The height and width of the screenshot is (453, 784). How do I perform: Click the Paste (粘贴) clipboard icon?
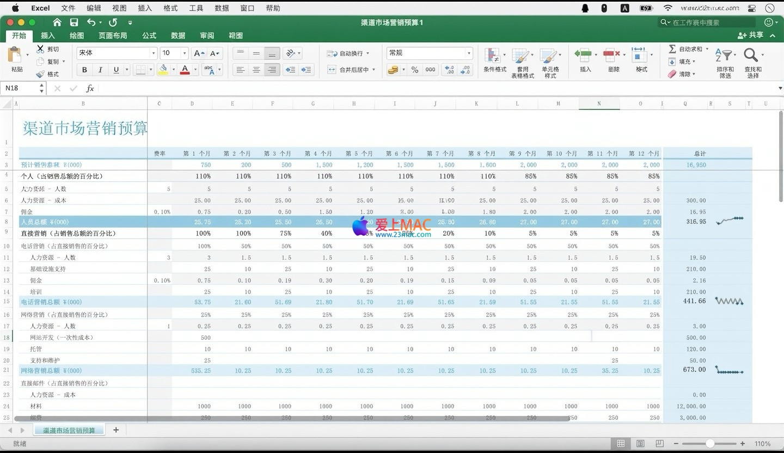(x=15, y=55)
